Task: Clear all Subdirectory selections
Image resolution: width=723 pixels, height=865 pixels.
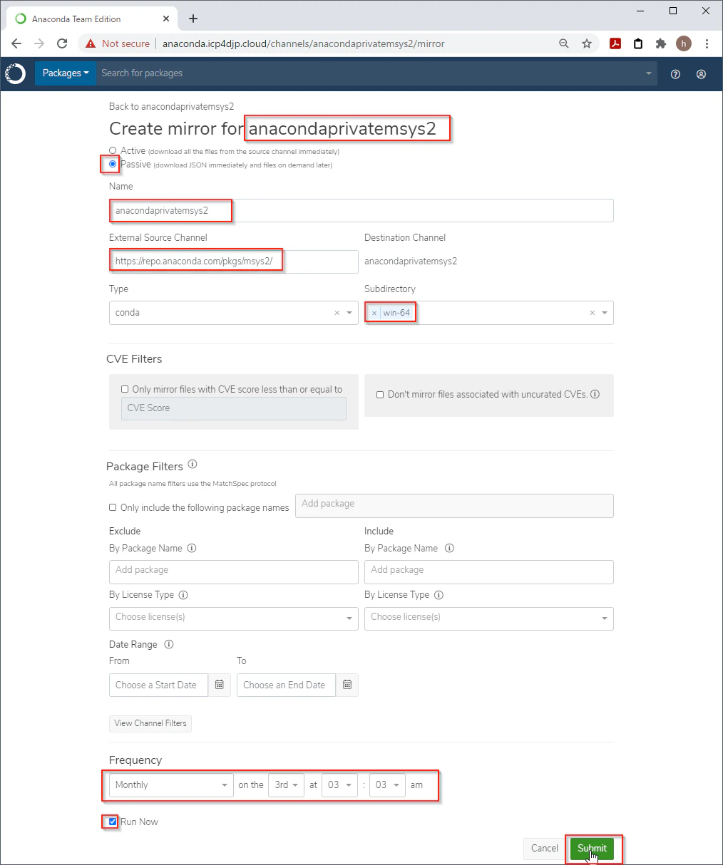Action: pos(592,313)
